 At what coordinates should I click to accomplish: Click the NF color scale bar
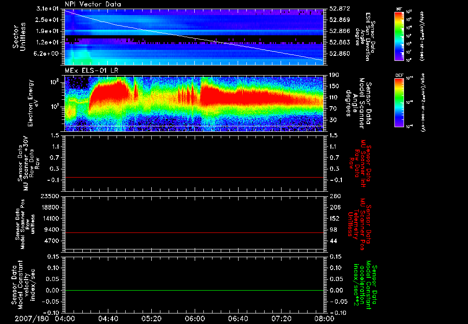tap(399, 36)
